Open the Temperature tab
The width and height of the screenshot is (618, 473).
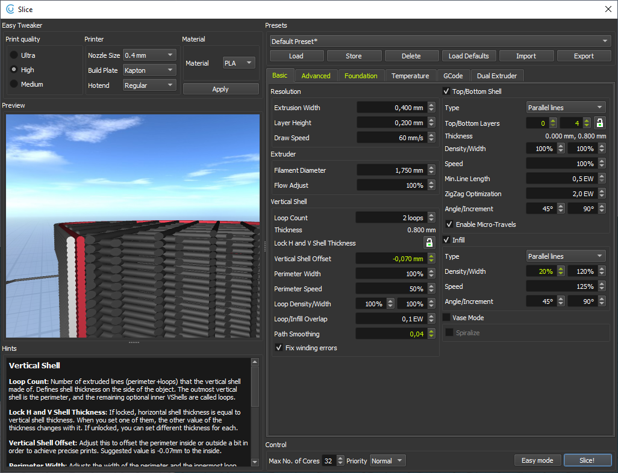410,76
